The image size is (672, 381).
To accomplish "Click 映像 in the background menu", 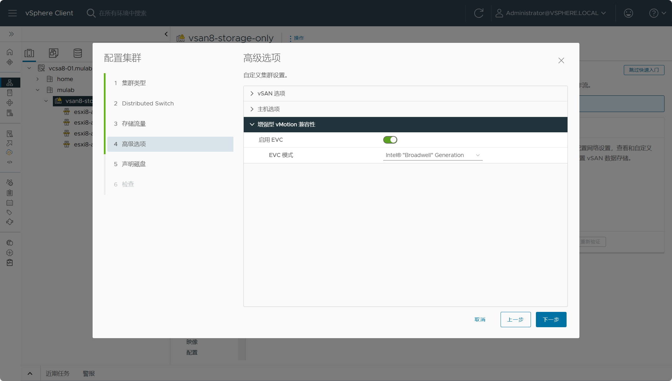I will coord(192,342).
